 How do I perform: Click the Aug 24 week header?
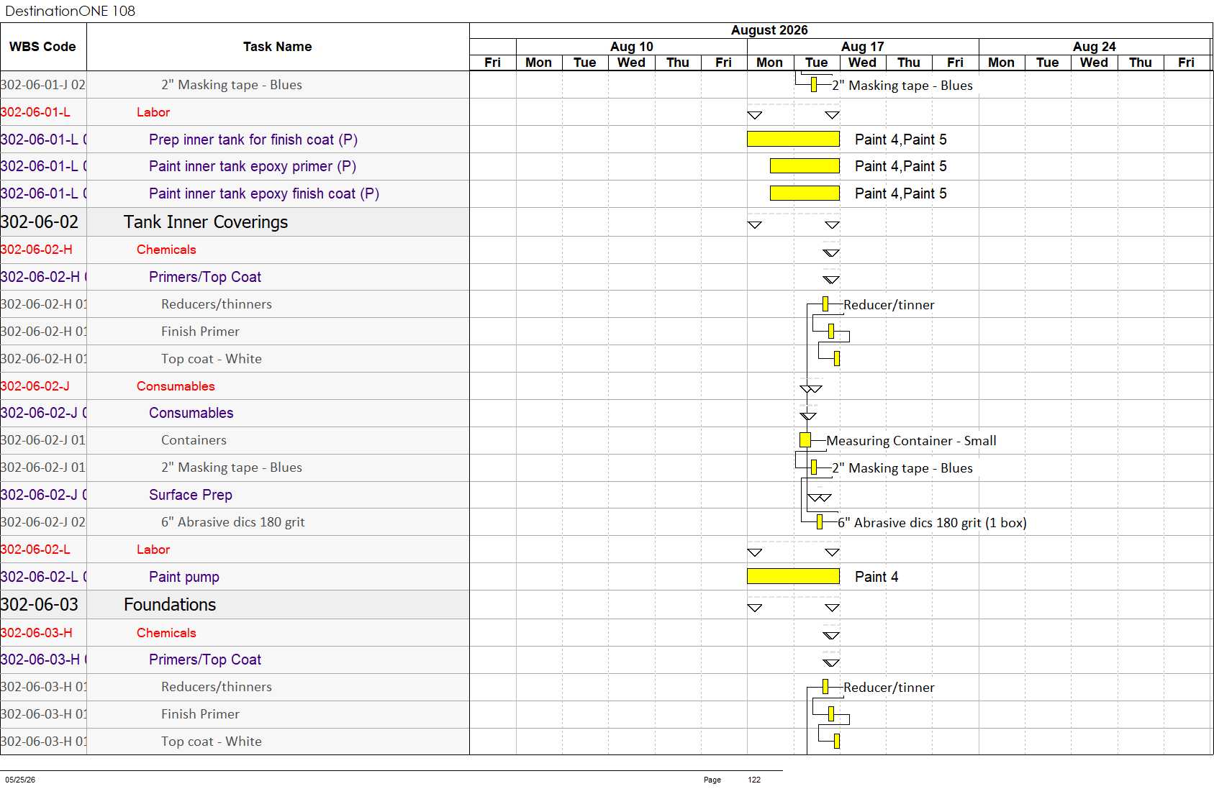[x=1095, y=47]
